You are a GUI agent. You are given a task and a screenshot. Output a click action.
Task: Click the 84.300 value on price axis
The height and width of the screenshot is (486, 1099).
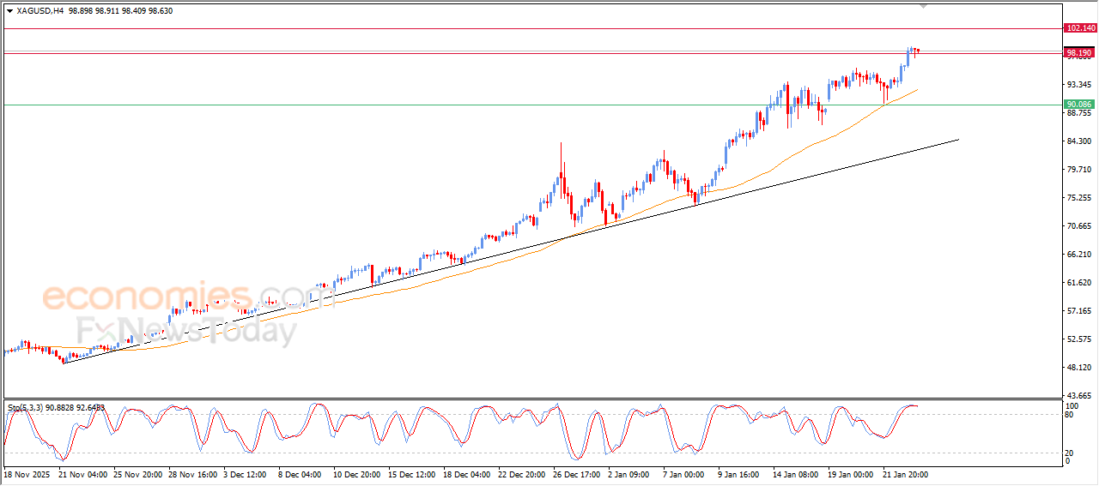(1079, 141)
